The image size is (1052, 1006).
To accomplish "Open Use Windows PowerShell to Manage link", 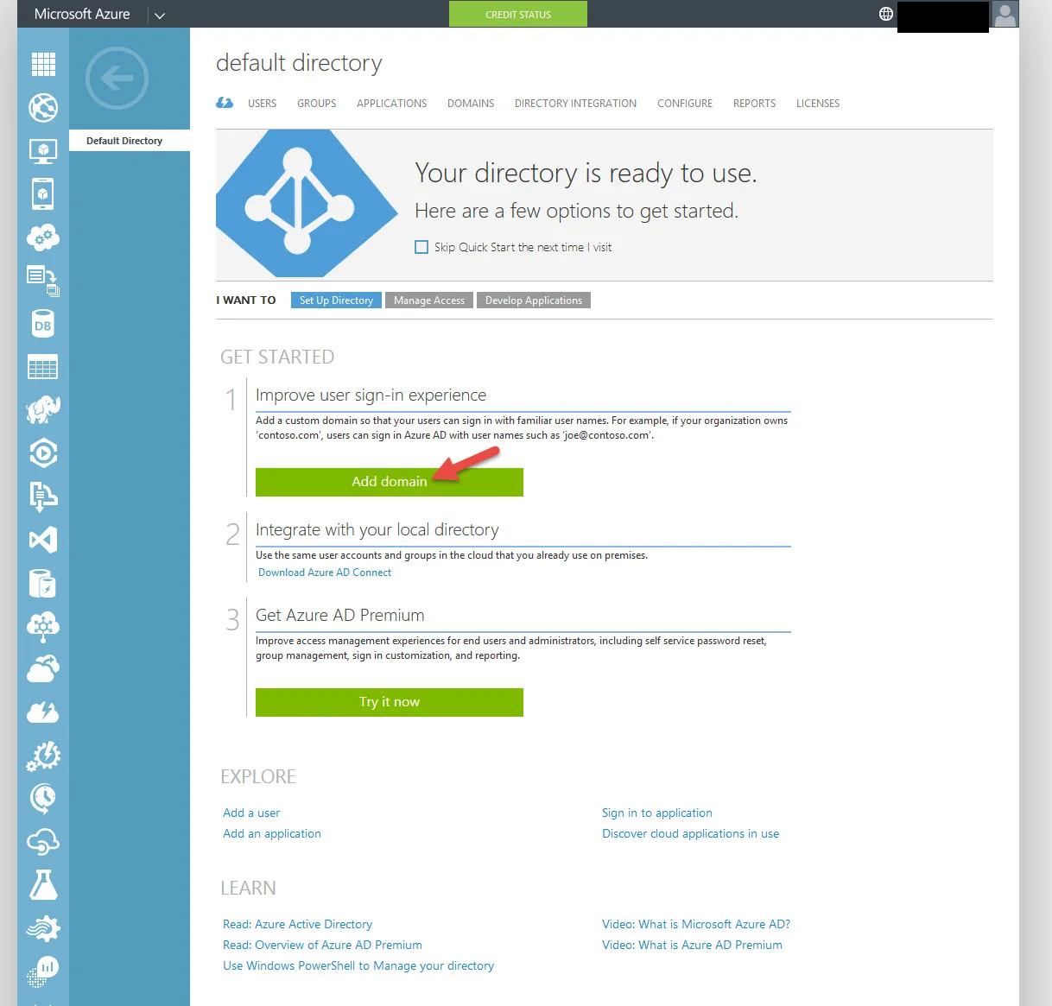I will tap(358, 965).
